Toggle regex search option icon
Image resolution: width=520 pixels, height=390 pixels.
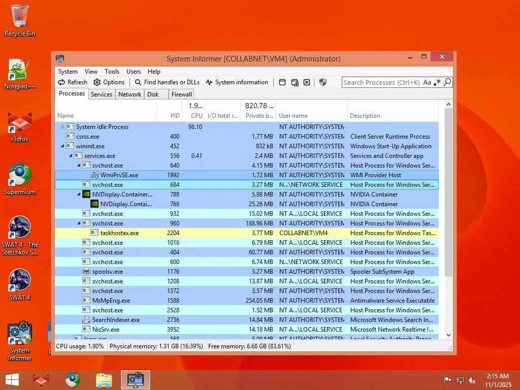[x=437, y=82]
